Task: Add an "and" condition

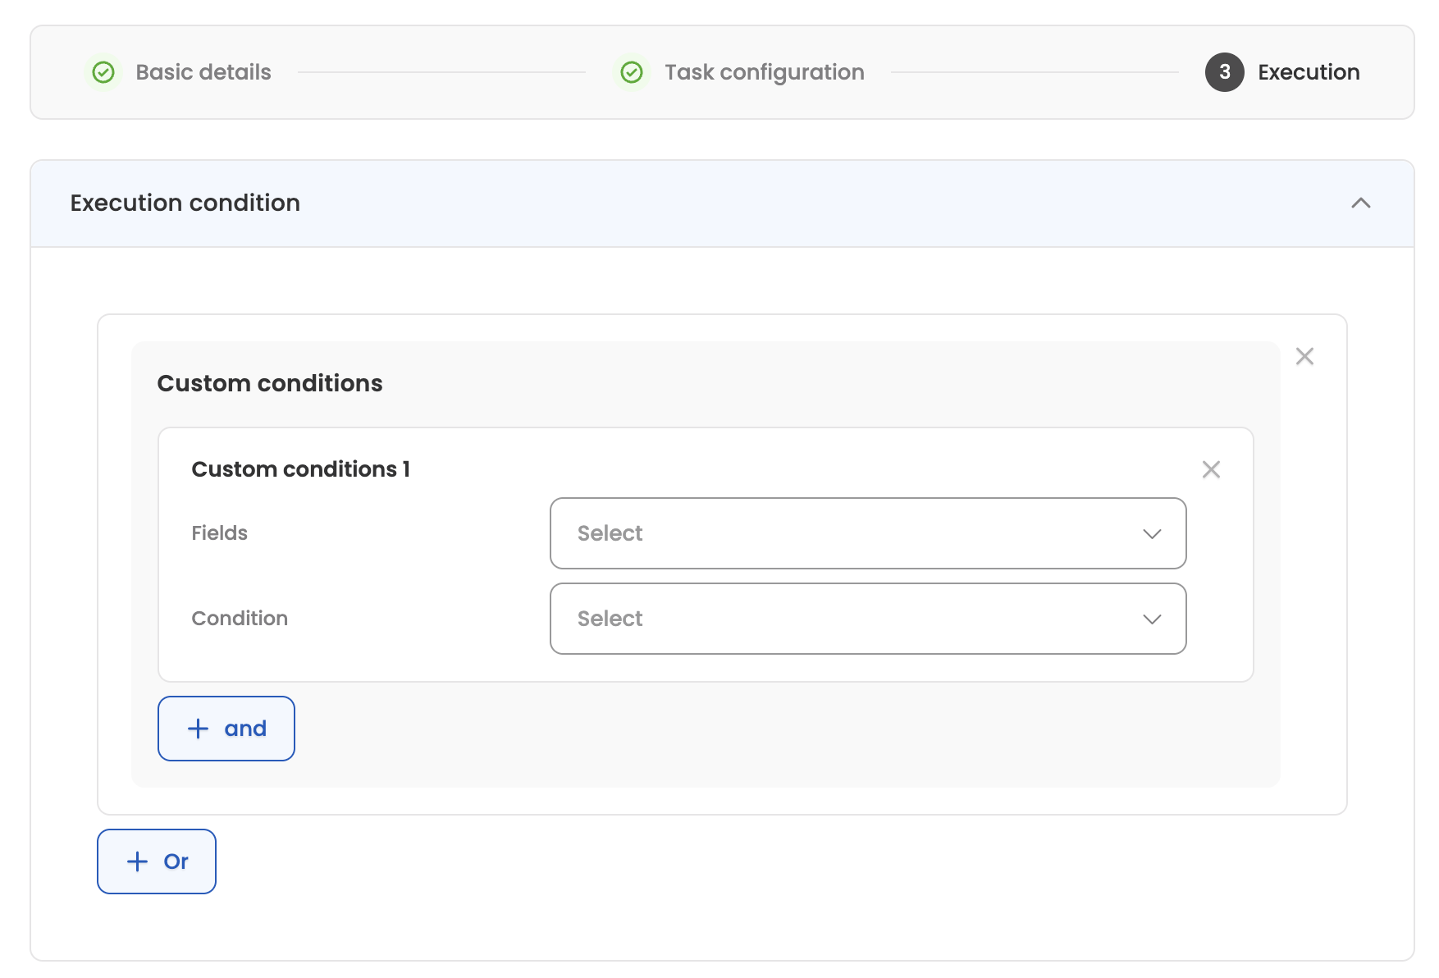Action: tap(226, 729)
